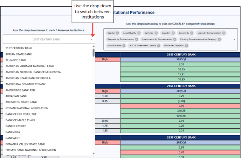Click the 30.00 threshold cell
Screen dimensions: 241x158
108,121
